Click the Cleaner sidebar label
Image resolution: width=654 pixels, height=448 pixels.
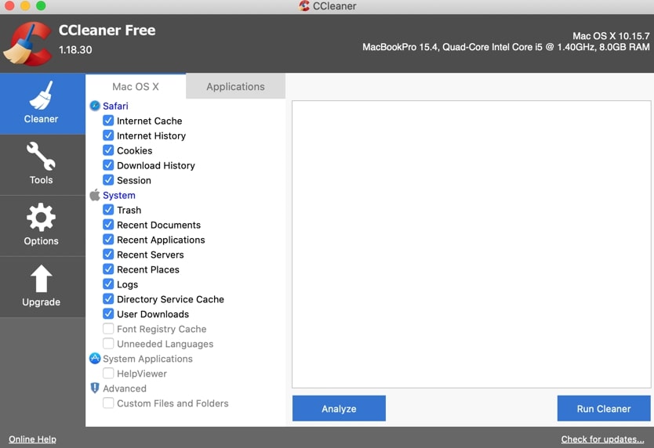click(41, 119)
